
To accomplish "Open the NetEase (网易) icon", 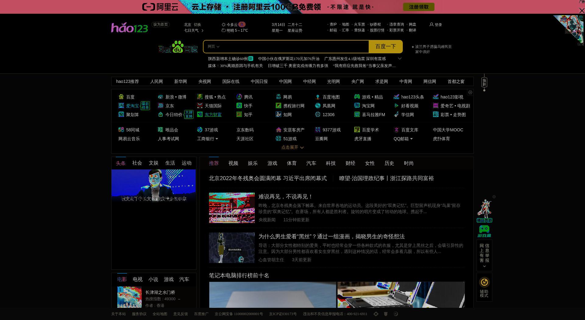I will coord(278,97).
